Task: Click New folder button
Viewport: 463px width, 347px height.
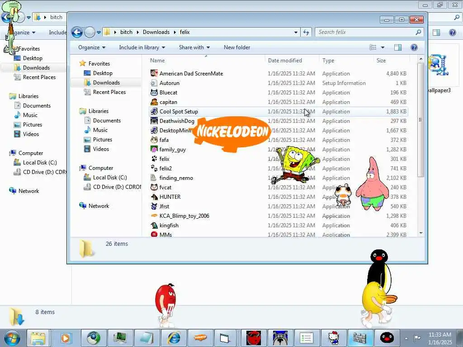Action: pyautogui.click(x=237, y=47)
